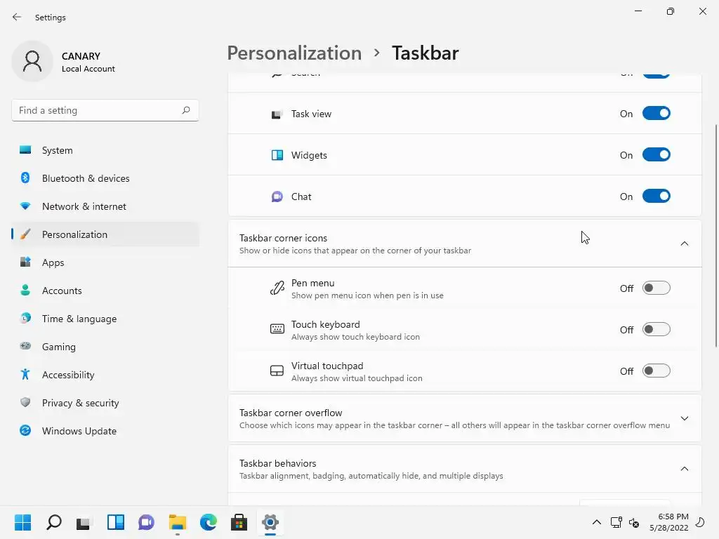The height and width of the screenshot is (539, 719).
Task: Click the Task view row icon
Action: [277, 114]
